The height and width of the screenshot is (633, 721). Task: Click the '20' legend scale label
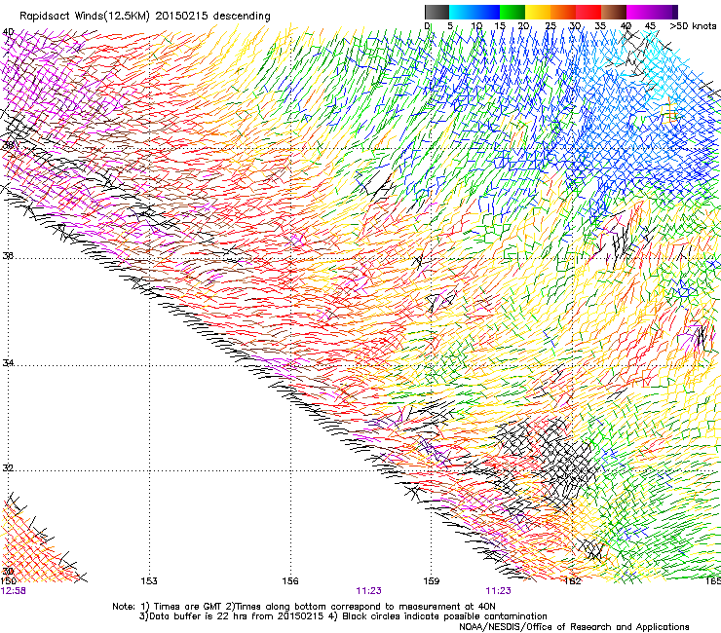(524, 26)
